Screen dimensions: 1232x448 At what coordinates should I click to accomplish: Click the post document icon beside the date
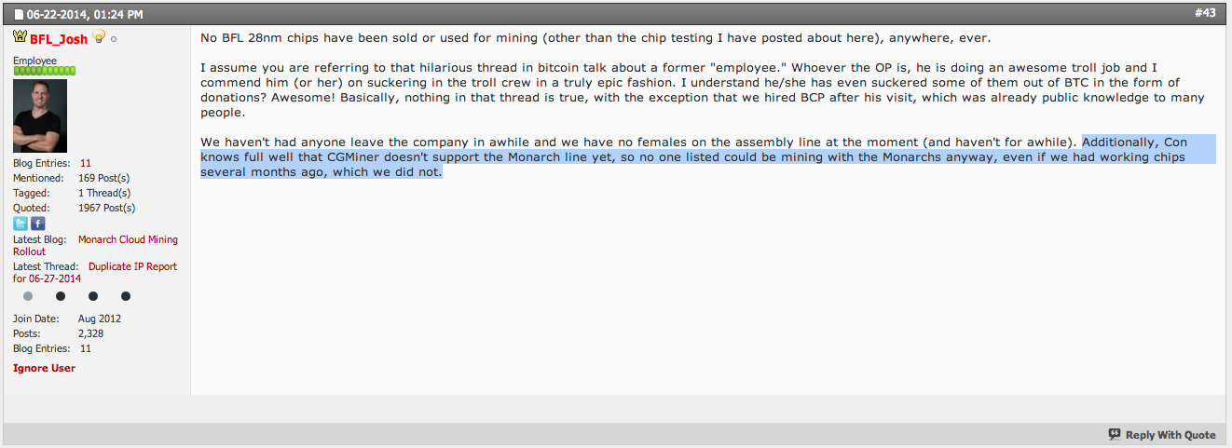(19, 14)
